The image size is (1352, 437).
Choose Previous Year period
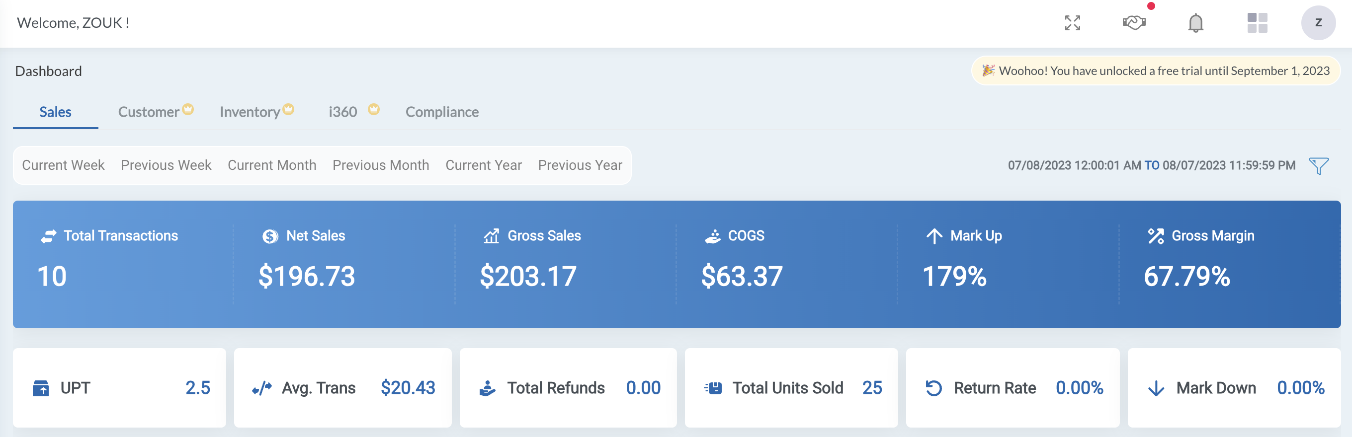[x=580, y=165]
